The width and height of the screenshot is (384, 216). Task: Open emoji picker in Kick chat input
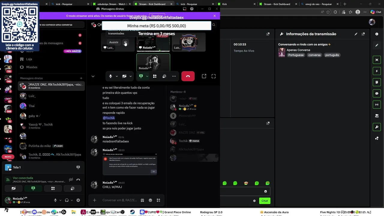(265, 191)
